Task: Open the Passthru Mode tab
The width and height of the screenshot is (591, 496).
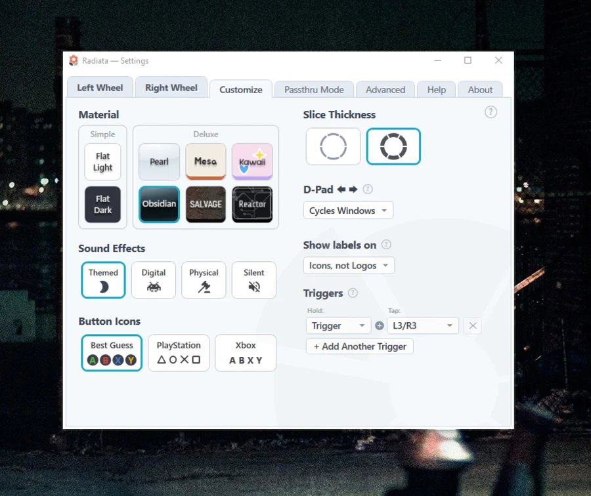Action: (x=314, y=90)
